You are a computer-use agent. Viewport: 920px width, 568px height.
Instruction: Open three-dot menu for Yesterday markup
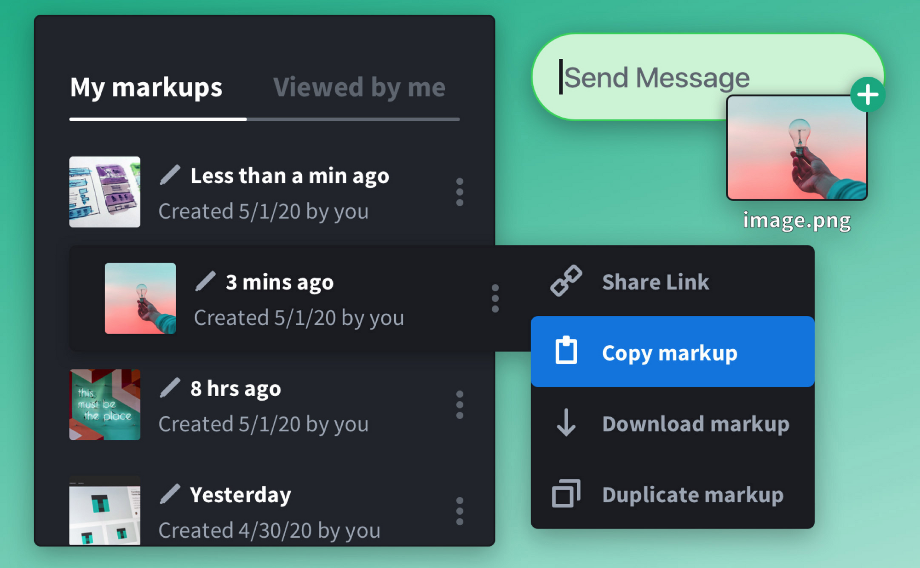click(460, 511)
